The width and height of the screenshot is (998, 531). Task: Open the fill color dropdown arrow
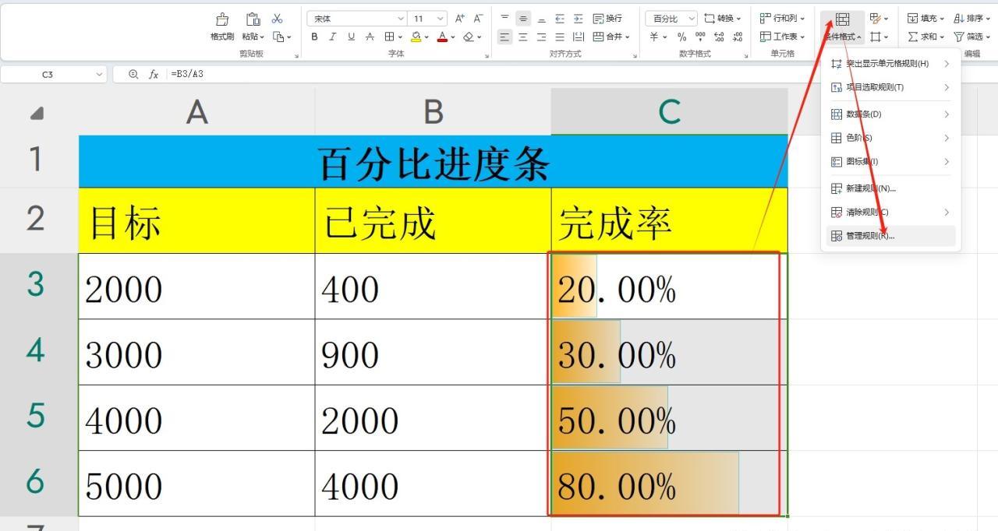426,37
